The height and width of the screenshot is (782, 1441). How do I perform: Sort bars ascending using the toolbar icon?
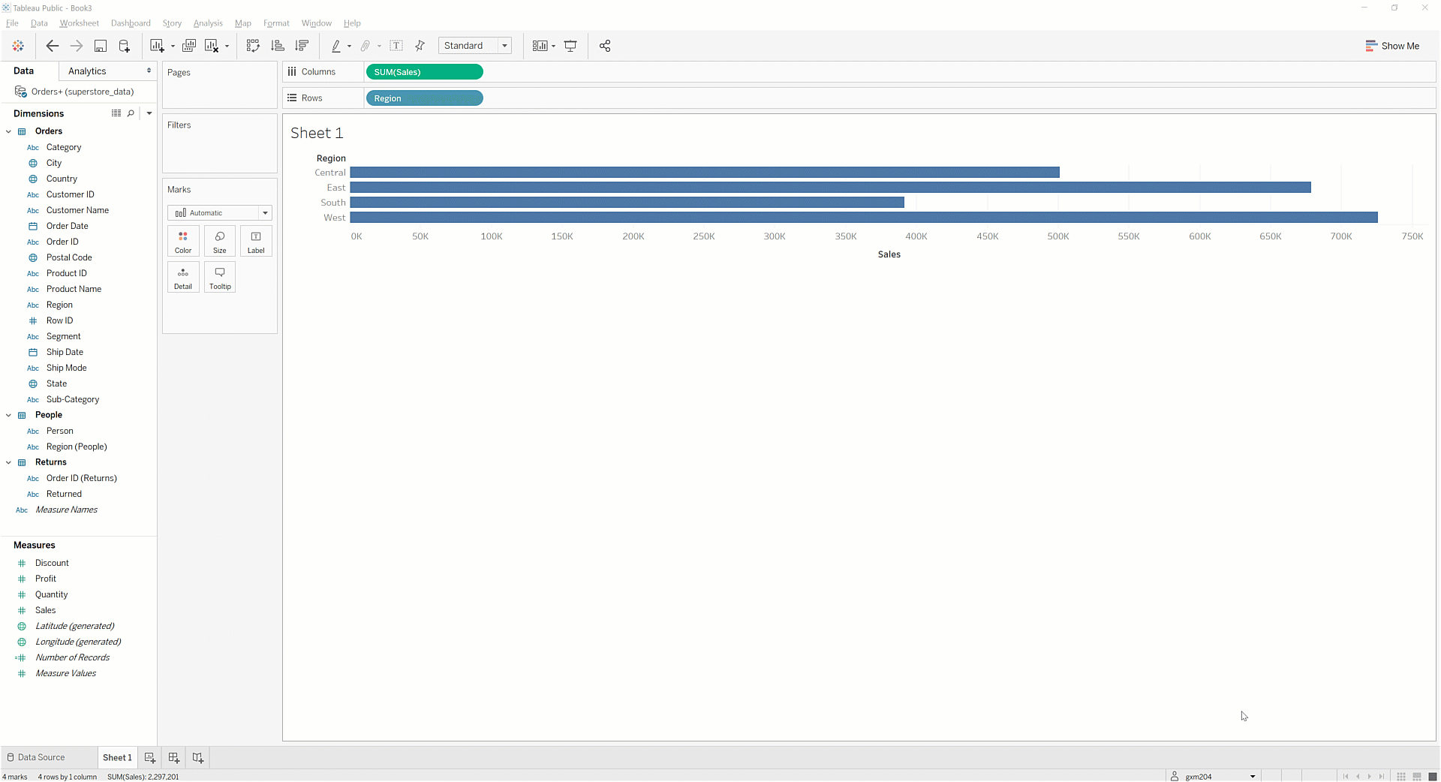coord(278,46)
